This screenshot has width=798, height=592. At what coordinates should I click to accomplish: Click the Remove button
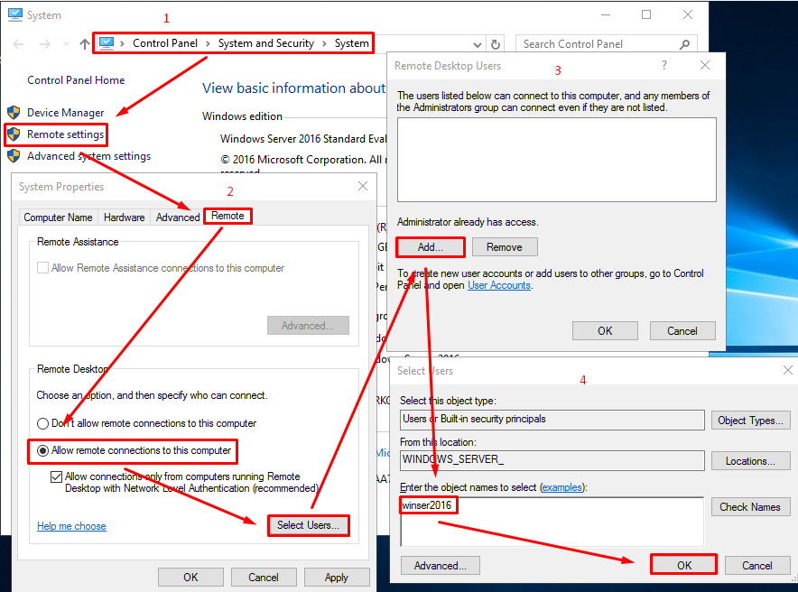coord(505,247)
